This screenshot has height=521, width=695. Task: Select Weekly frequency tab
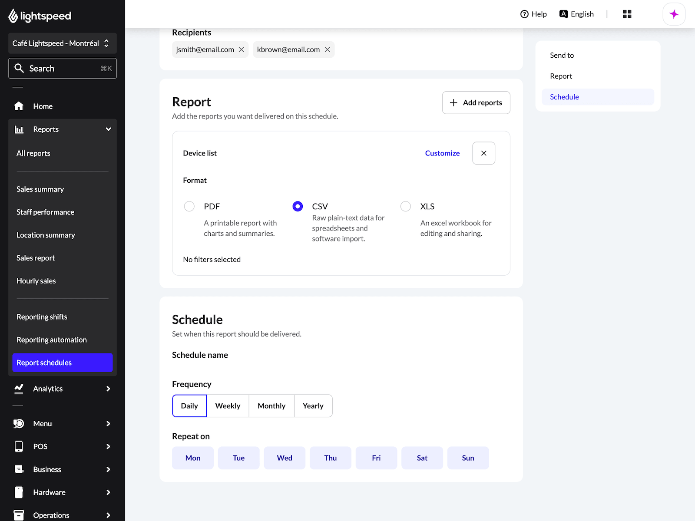[x=228, y=406]
